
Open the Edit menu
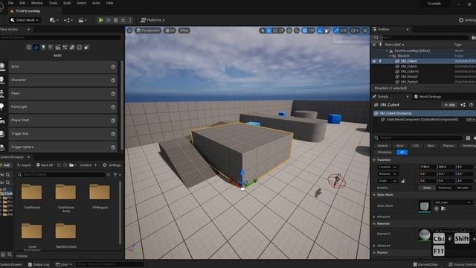22,3
